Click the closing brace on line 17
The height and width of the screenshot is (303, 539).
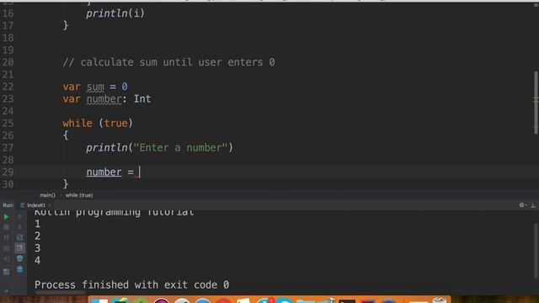pos(66,25)
